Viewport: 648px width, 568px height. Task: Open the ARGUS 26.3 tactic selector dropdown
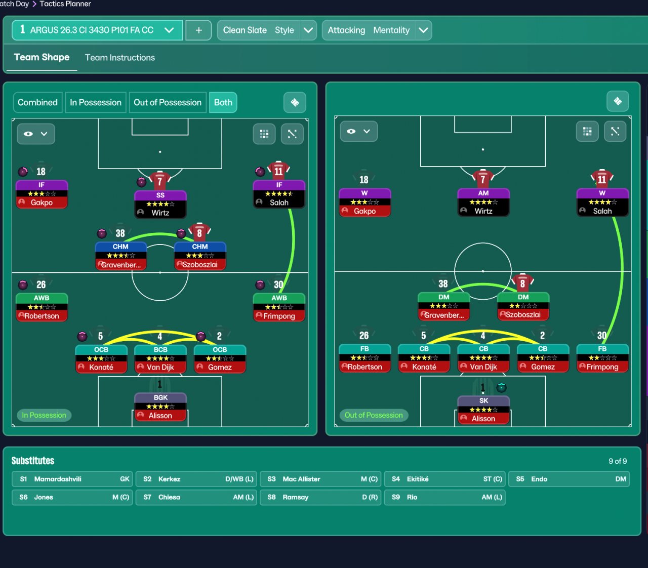[97, 30]
